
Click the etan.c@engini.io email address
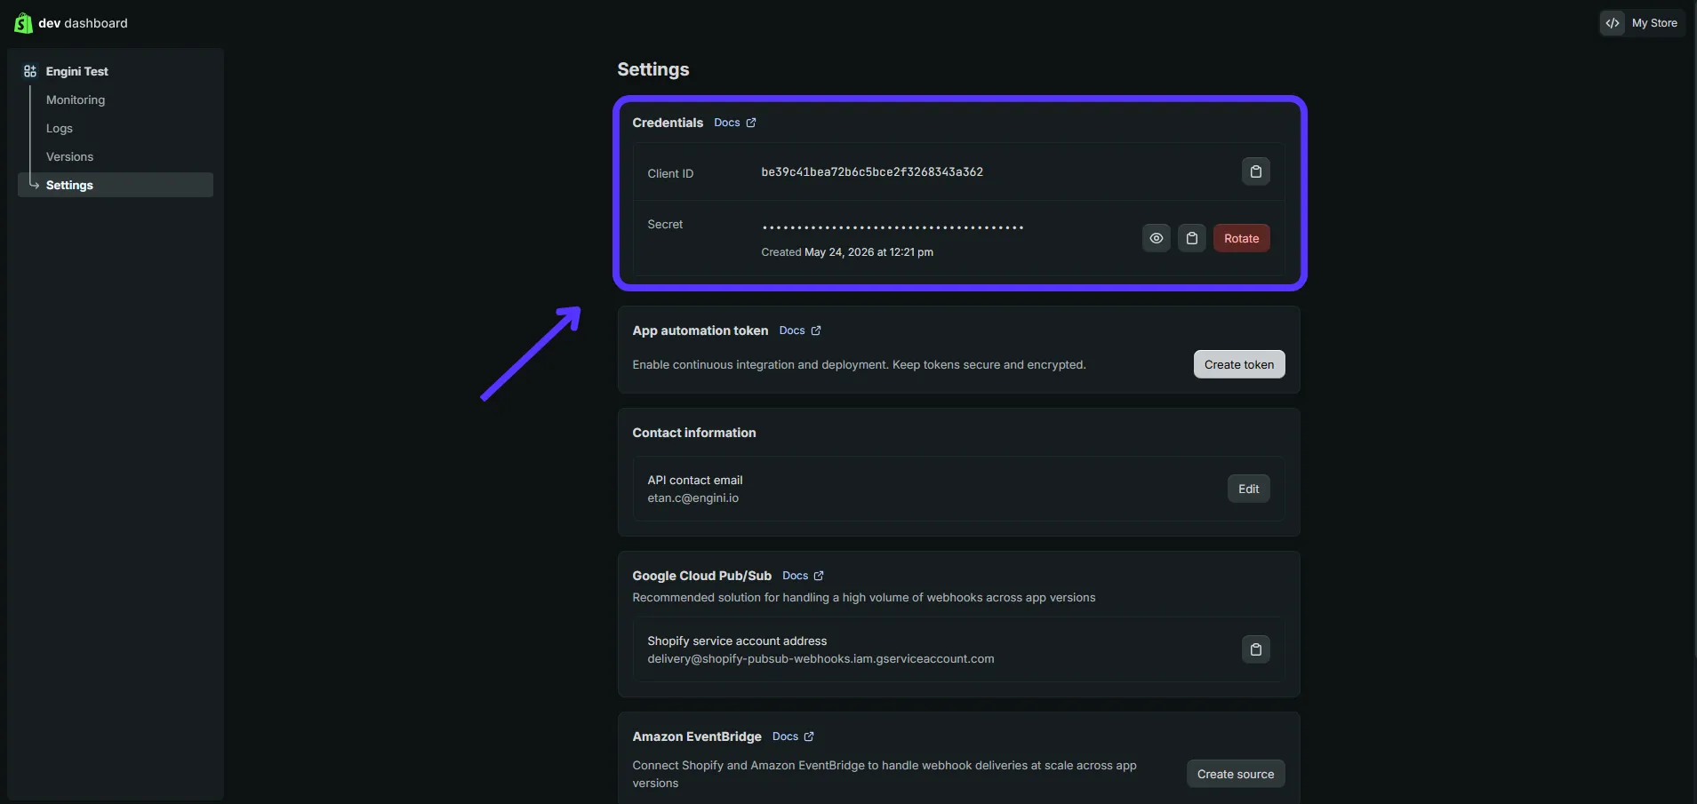(x=692, y=498)
